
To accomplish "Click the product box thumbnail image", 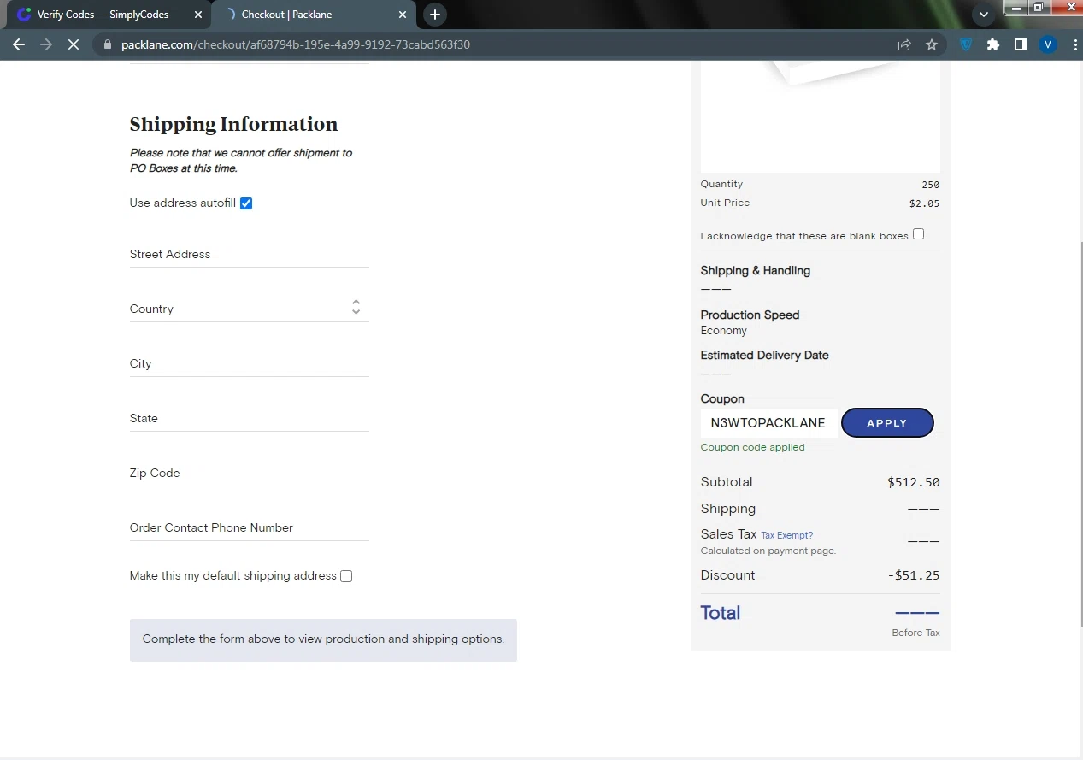I will 821,116.
